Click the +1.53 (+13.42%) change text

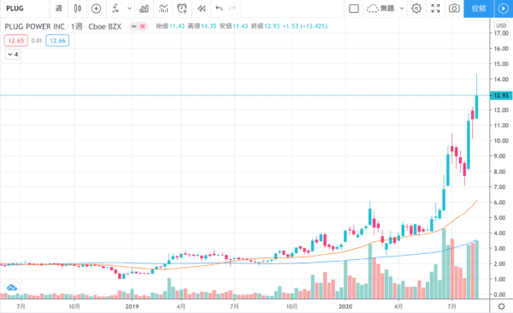305,27
